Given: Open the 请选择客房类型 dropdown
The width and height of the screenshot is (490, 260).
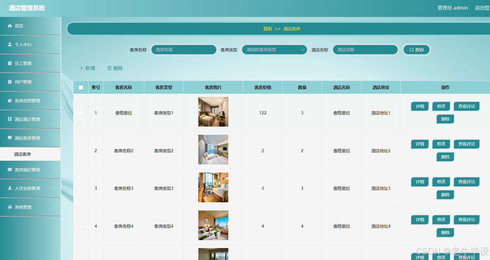Looking at the screenshot, I should click(x=274, y=50).
